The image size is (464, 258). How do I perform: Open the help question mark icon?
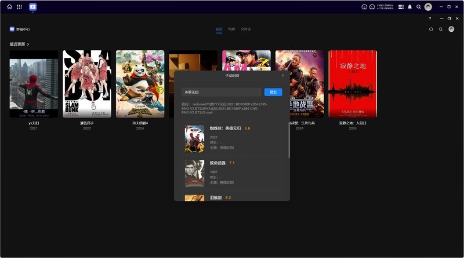pyautogui.click(x=430, y=19)
